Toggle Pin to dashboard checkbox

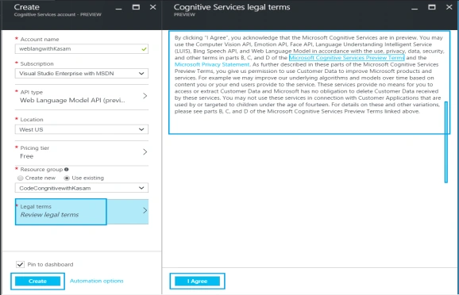pos(20,264)
